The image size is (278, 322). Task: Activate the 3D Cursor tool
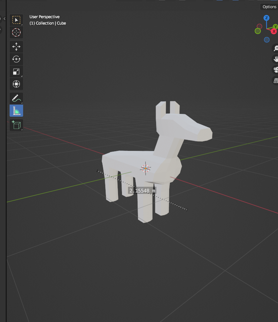tap(16, 32)
